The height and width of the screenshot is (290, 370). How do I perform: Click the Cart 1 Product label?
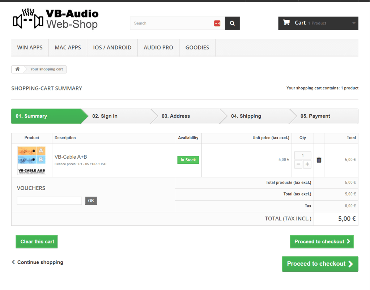(x=310, y=23)
